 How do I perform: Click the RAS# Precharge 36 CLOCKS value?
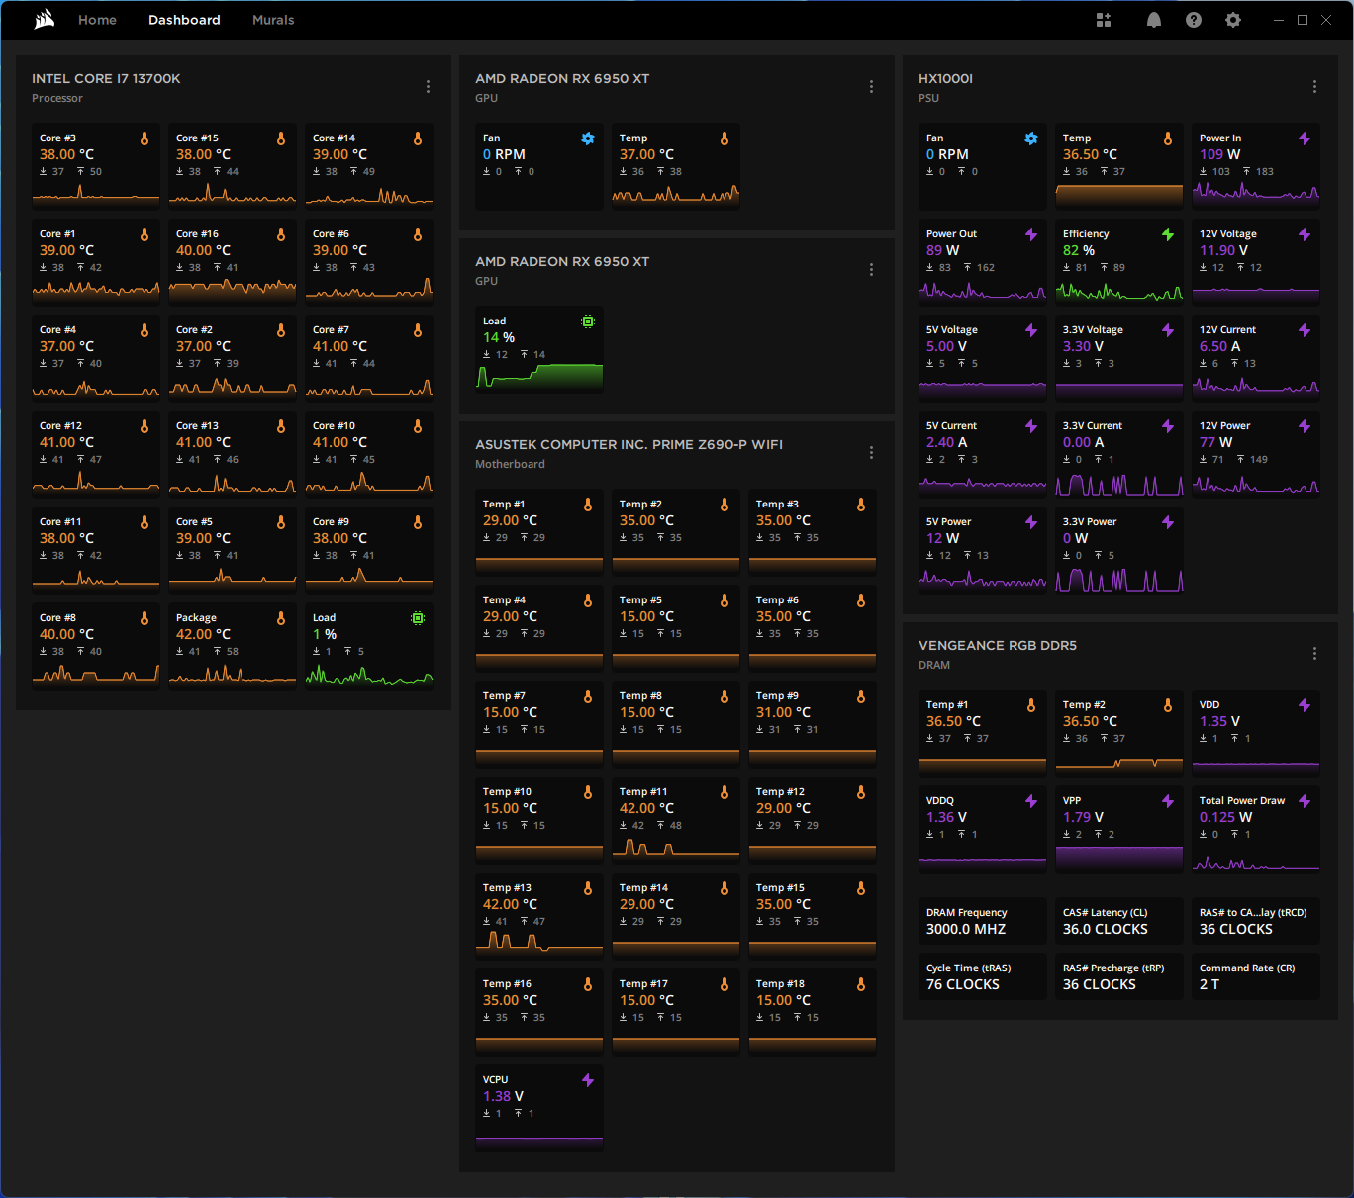pos(1100,984)
